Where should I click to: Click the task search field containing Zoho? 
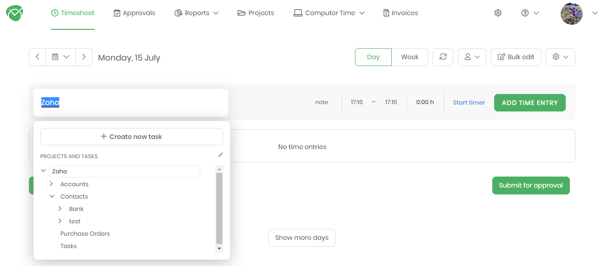click(x=131, y=103)
